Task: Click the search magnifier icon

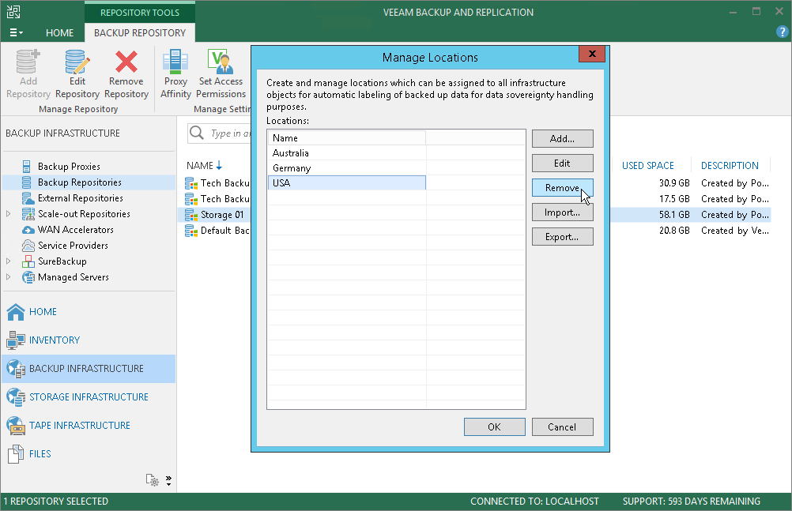Action: 197,133
